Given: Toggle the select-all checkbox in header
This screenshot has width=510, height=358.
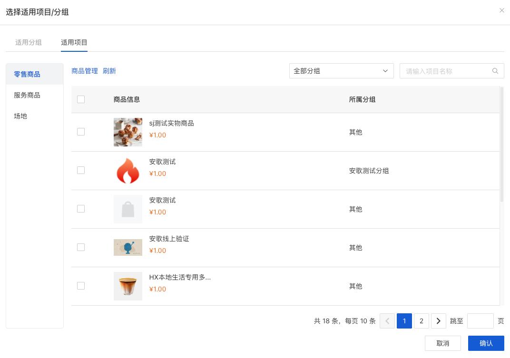Looking at the screenshot, I should point(81,99).
